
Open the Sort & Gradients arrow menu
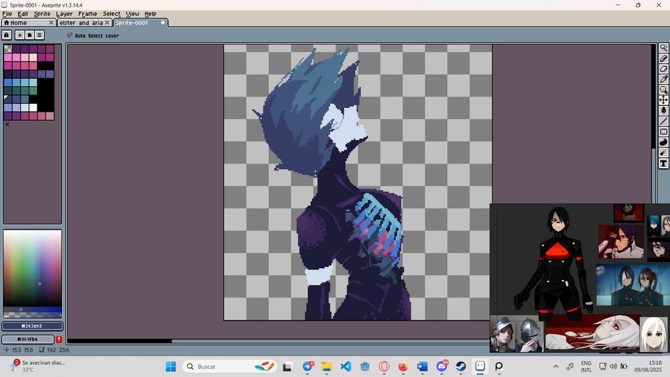19,35
